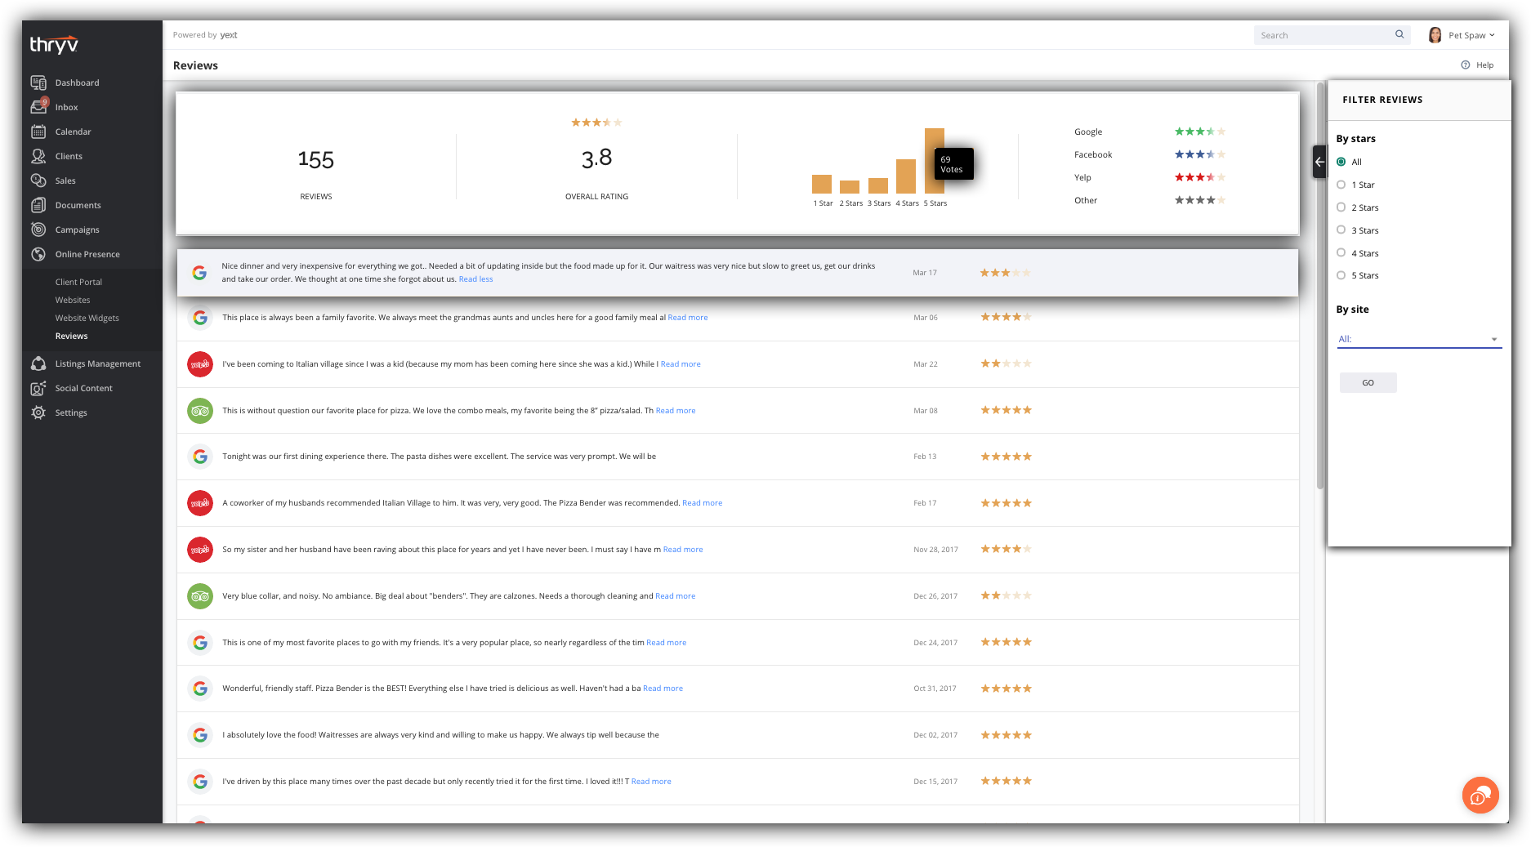Select the 3 Stars filter radio
The width and height of the screenshot is (1531, 847).
[x=1341, y=230]
